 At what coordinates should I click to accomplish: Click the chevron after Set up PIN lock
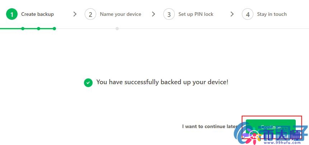[x=232, y=14]
